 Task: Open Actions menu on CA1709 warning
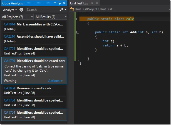pyautogui.click(x=55, y=81)
